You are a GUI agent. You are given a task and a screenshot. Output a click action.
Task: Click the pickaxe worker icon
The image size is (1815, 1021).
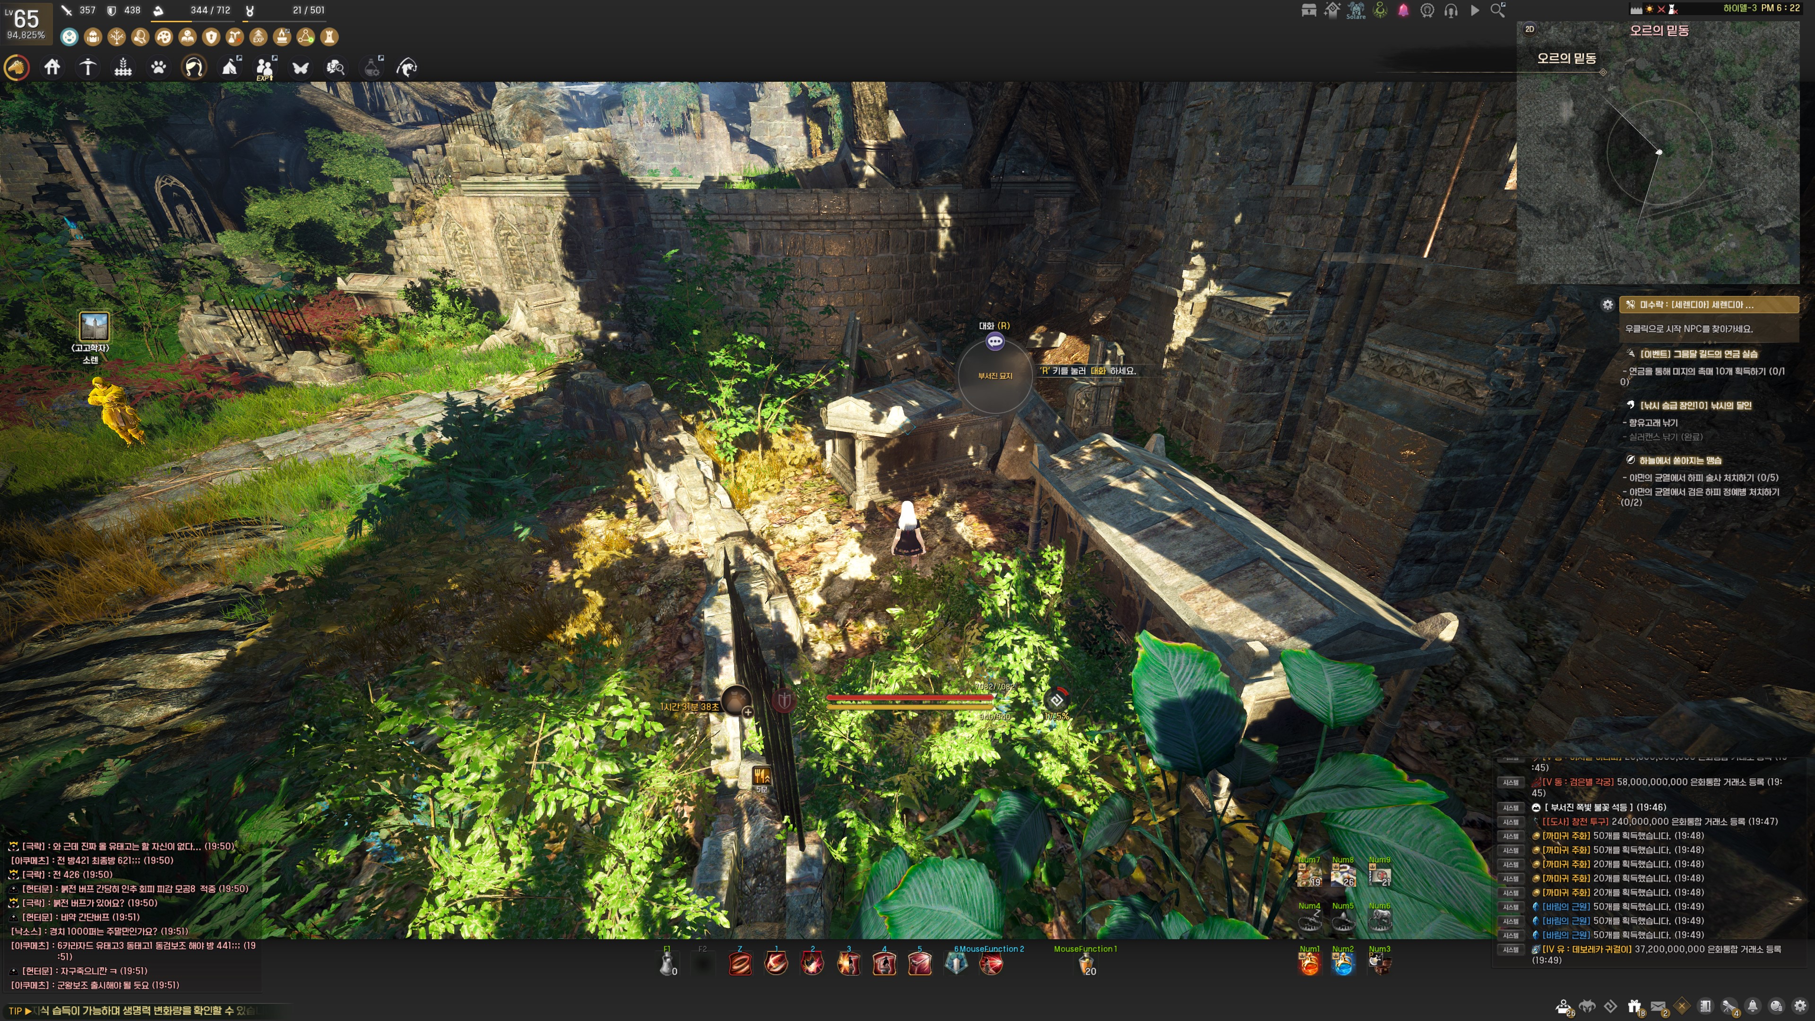(x=87, y=68)
